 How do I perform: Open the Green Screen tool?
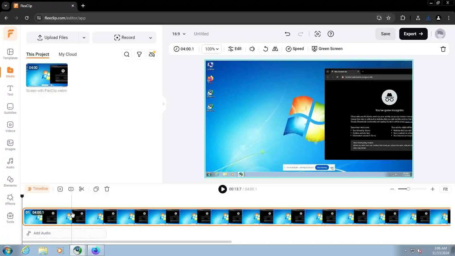pos(327,49)
